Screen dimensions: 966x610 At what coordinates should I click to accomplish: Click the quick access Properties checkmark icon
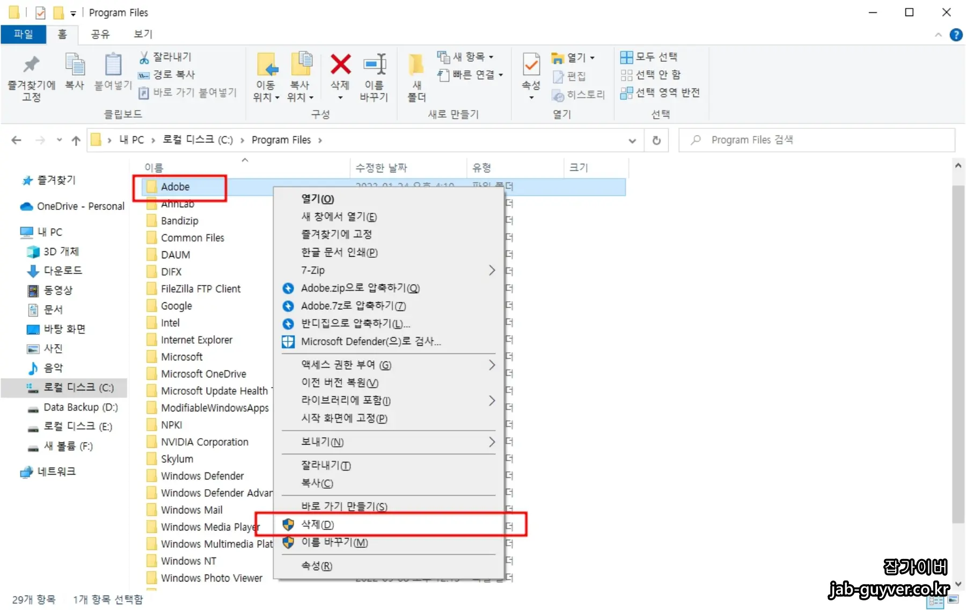(41, 12)
